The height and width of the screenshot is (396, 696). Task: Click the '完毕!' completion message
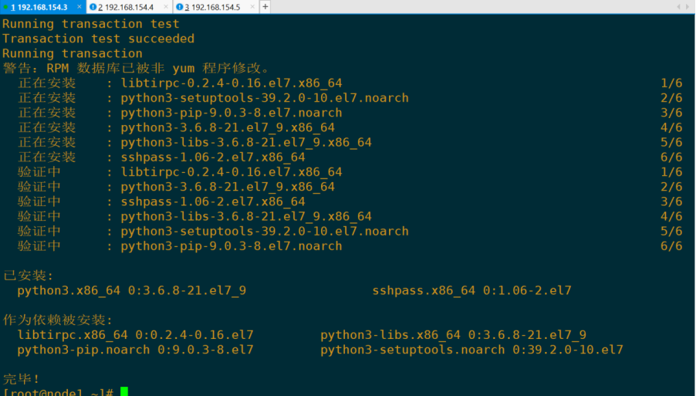(x=21, y=379)
